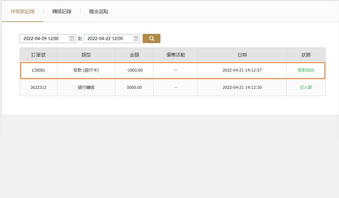Select order number 3622313

[x=38, y=87]
